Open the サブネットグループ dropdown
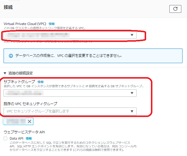 pyautogui.click(x=70, y=93)
